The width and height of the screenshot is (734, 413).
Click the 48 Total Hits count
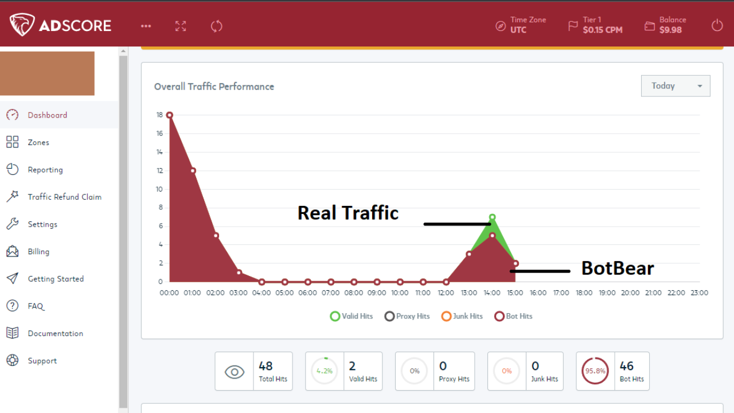pyautogui.click(x=266, y=366)
